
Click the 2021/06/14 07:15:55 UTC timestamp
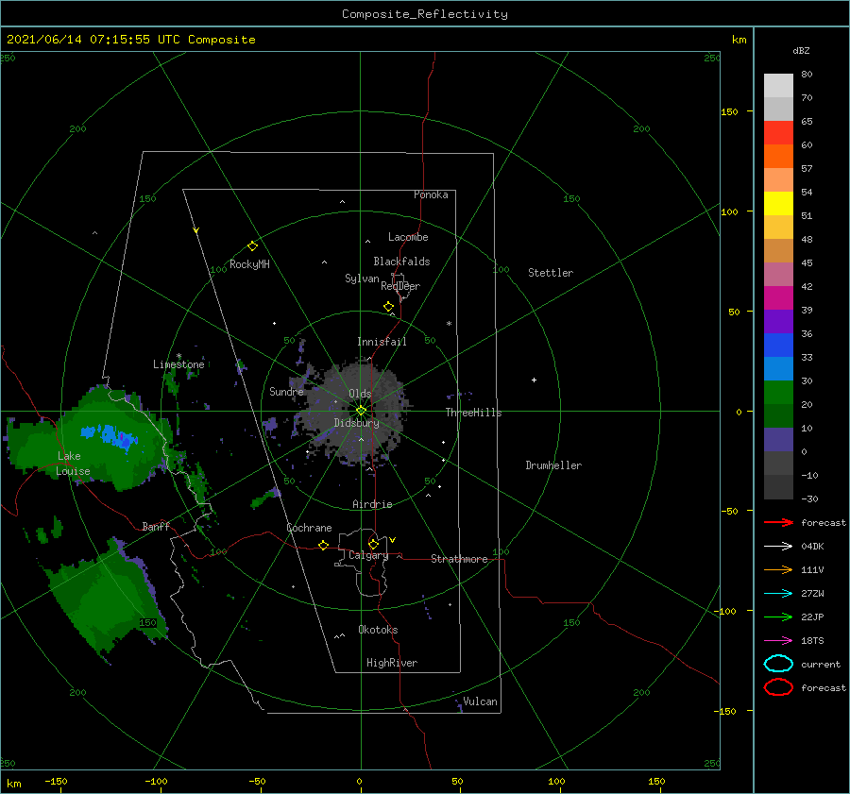[131, 40]
